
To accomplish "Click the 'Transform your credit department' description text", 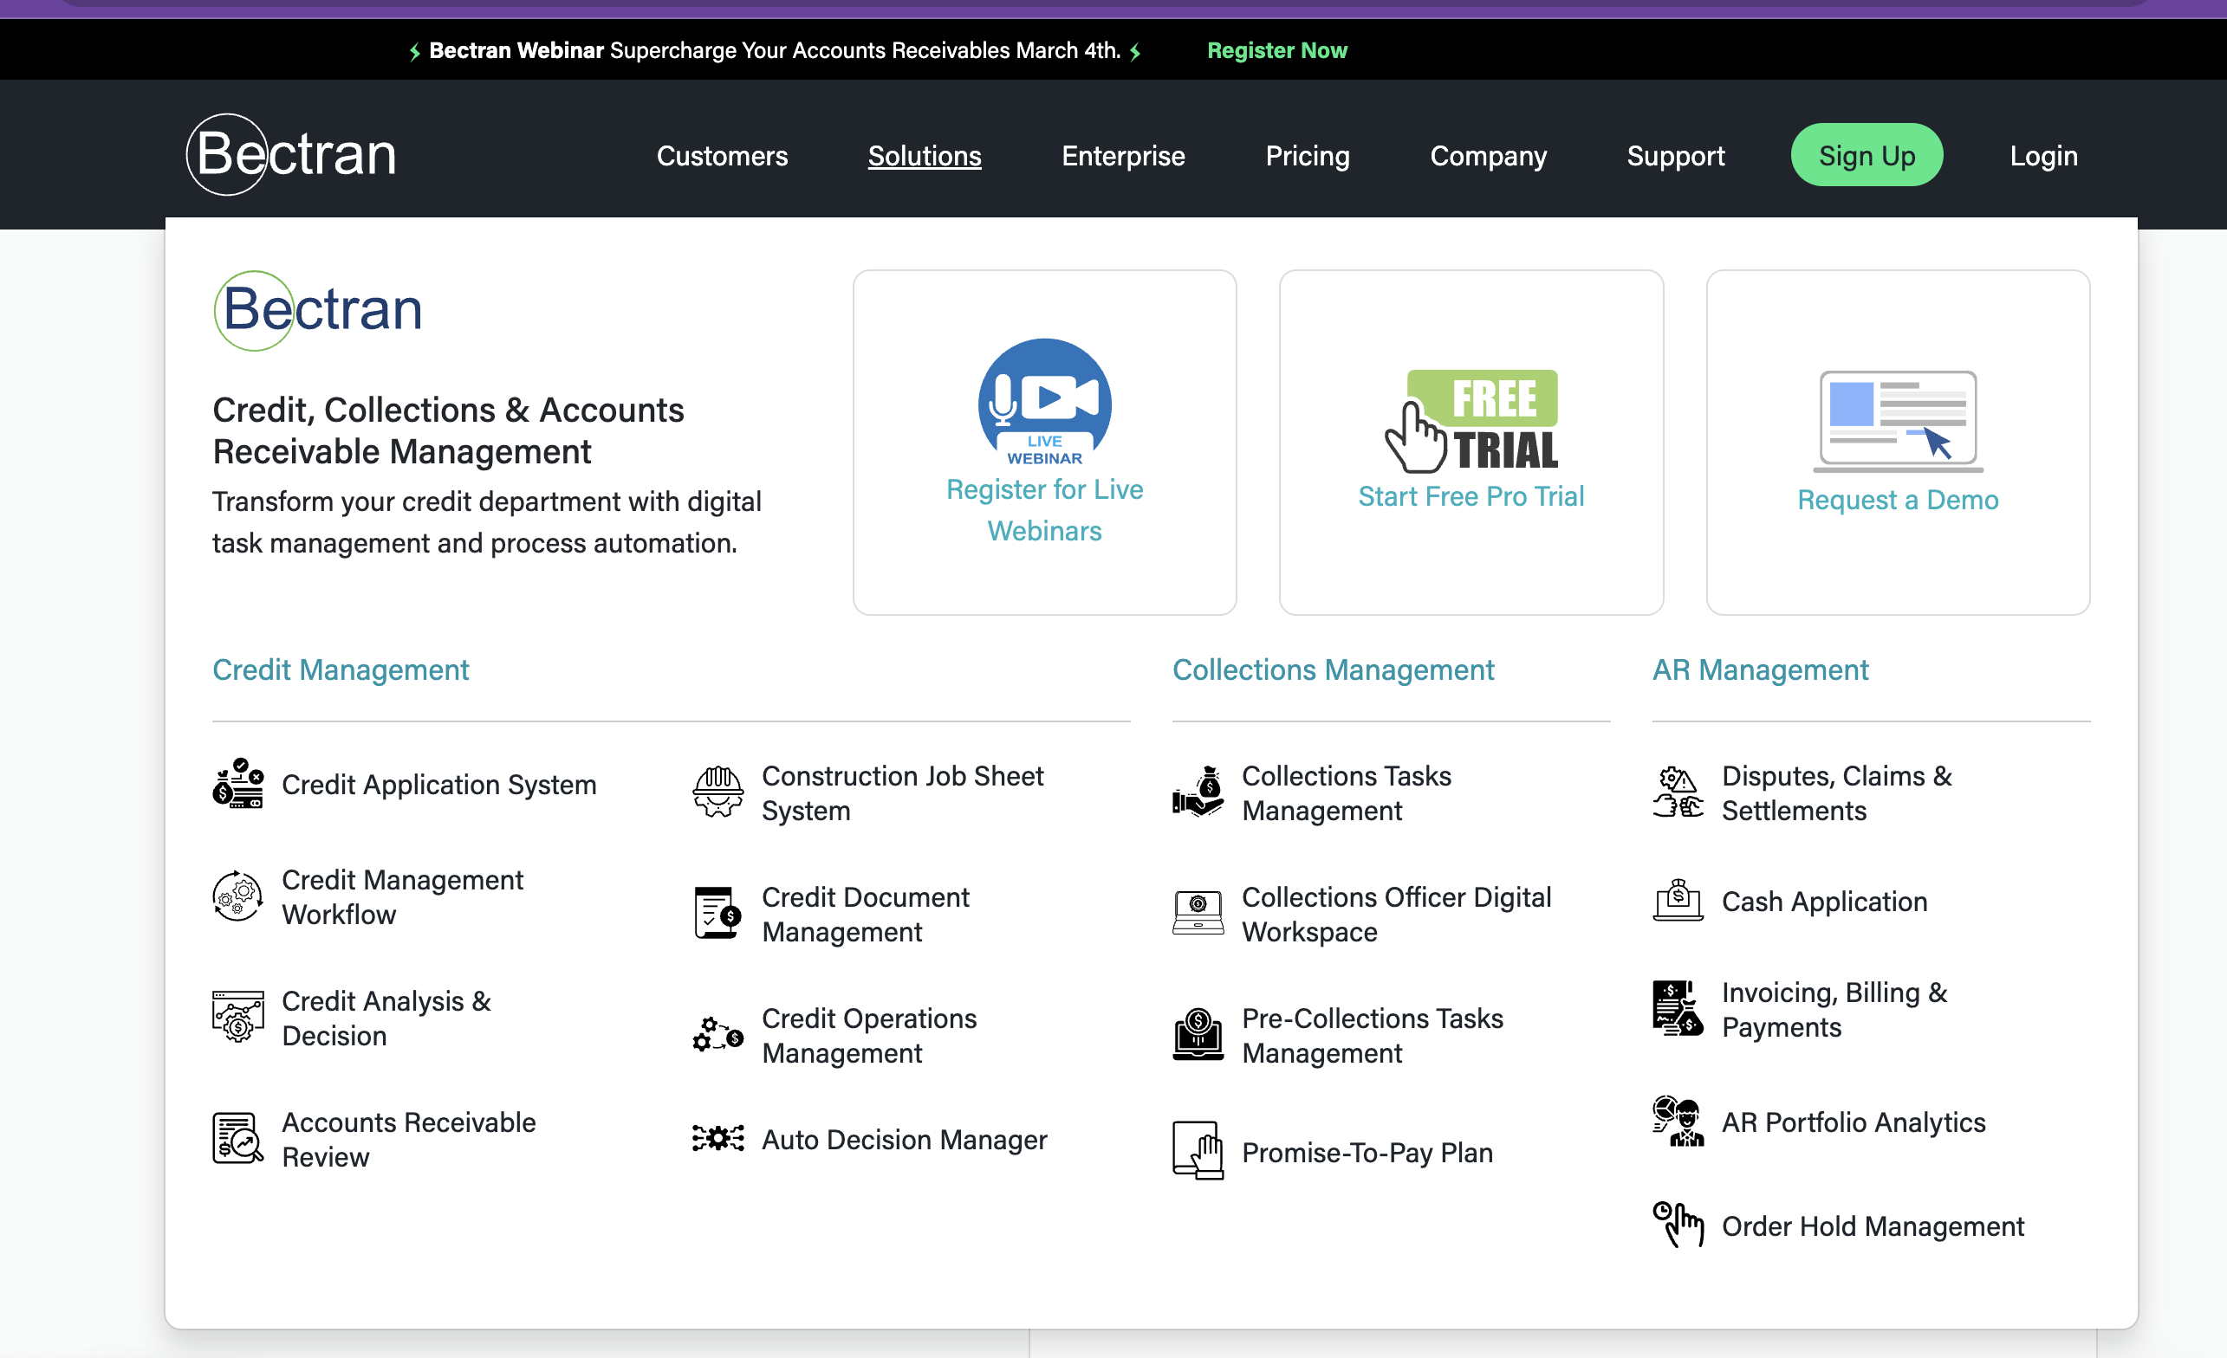I will pos(486,522).
